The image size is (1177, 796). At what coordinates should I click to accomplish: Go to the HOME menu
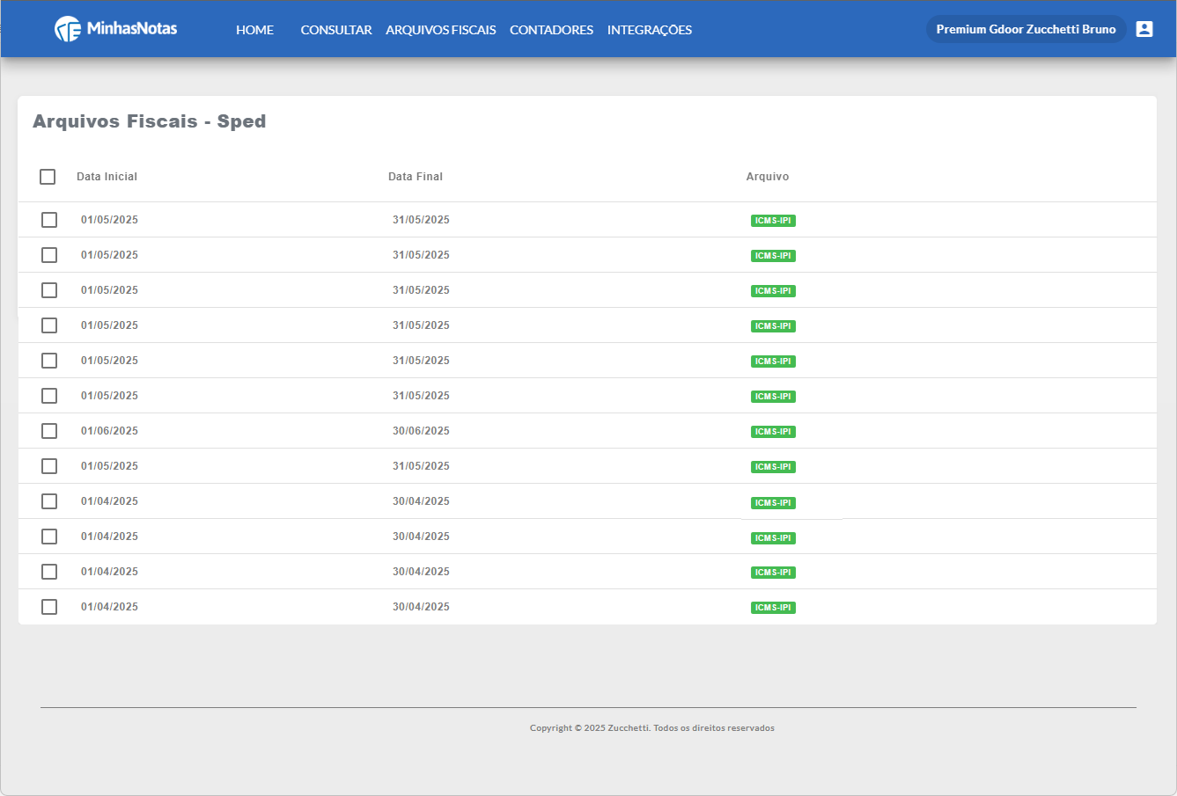coord(254,30)
